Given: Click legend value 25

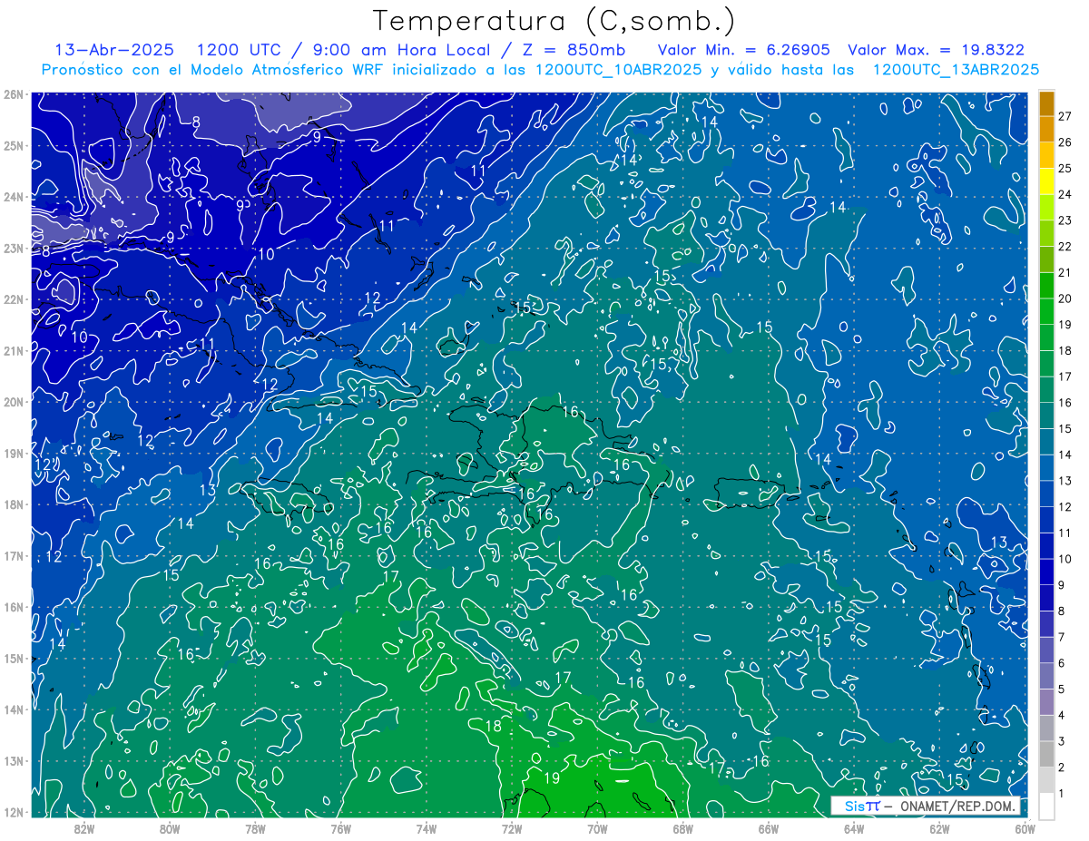Looking at the screenshot, I should click(x=1065, y=169).
